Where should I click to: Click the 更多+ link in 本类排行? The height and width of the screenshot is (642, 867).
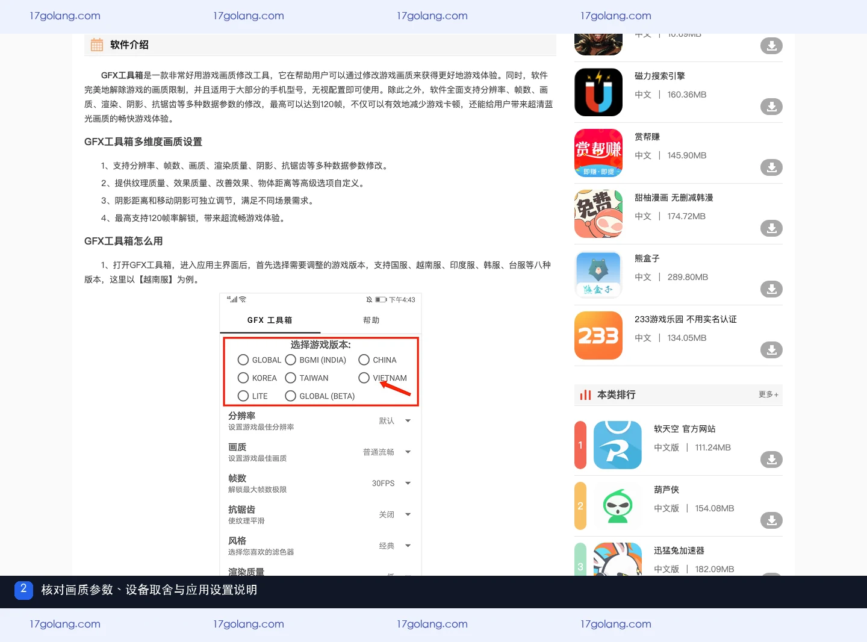coord(768,394)
